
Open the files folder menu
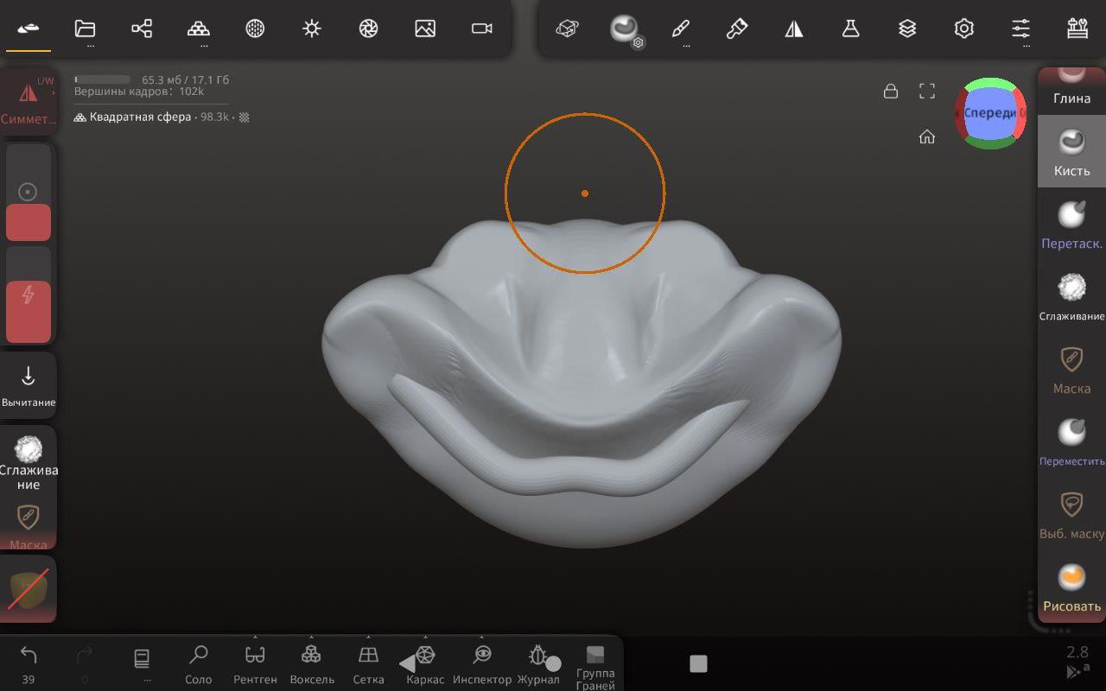(85, 29)
